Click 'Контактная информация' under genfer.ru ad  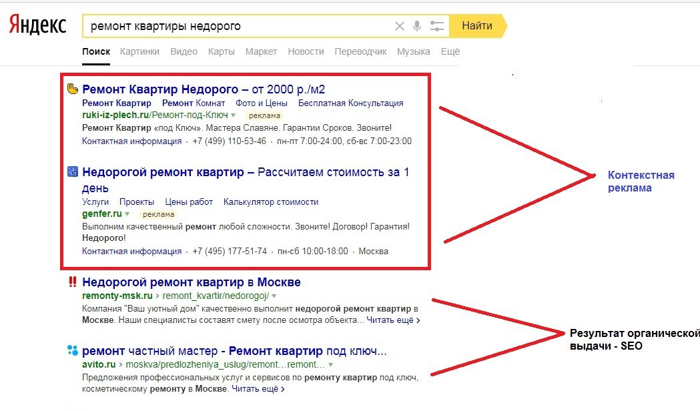coord(131,252)
